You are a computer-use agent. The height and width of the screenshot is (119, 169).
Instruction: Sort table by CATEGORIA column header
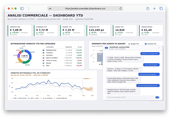(50, 47)
